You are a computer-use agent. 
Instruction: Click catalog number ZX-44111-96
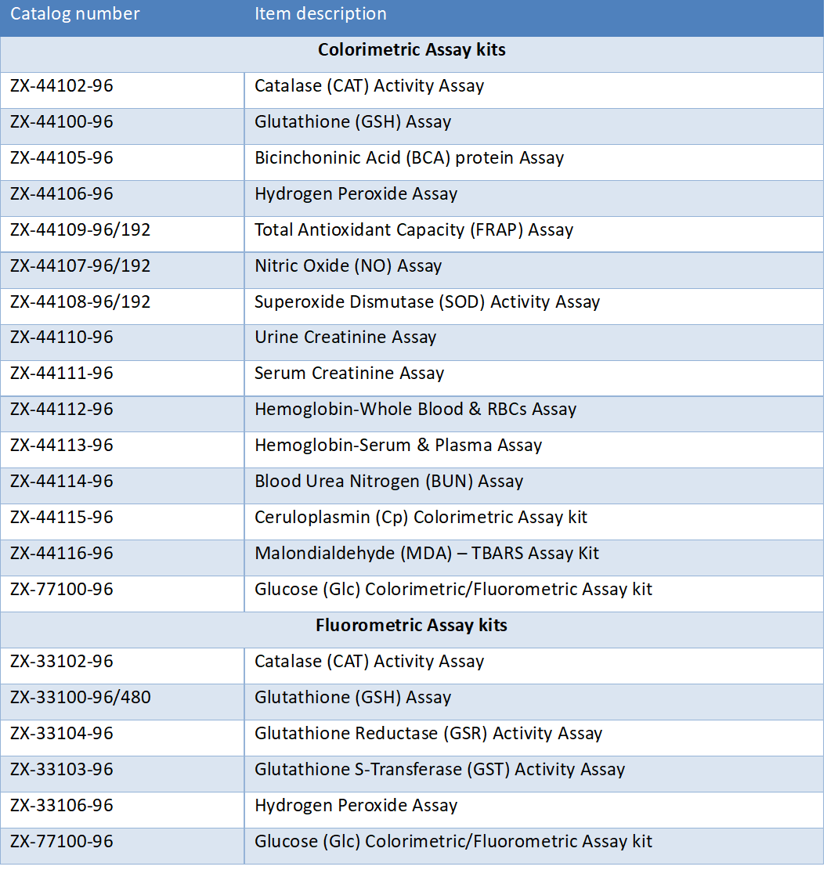point(62,374)
